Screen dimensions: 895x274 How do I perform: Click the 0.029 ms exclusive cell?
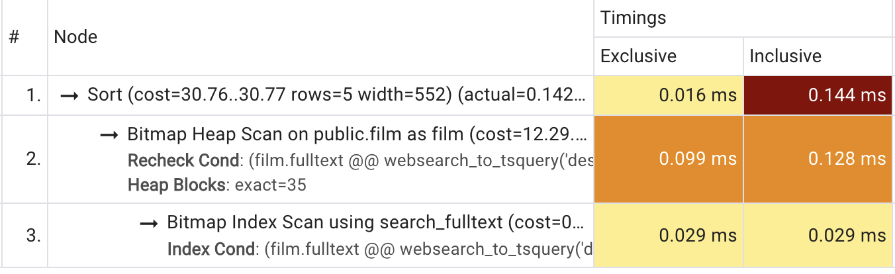(x=669, y=236)
